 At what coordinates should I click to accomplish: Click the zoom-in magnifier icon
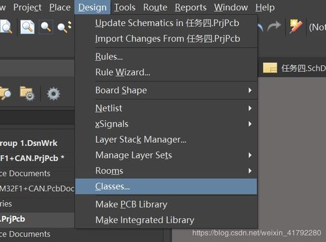click(46, 27)
